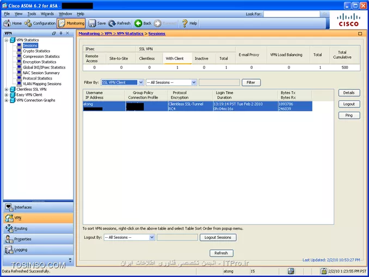369x277 pixels.
Task: Open the Logging navigation section
Action: tap(38, 250)
